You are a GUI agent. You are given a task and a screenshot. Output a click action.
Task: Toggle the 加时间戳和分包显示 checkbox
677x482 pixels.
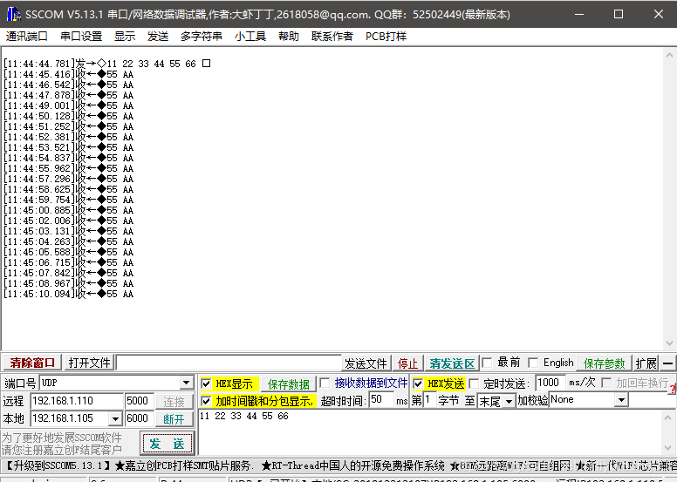coord(207,401)
